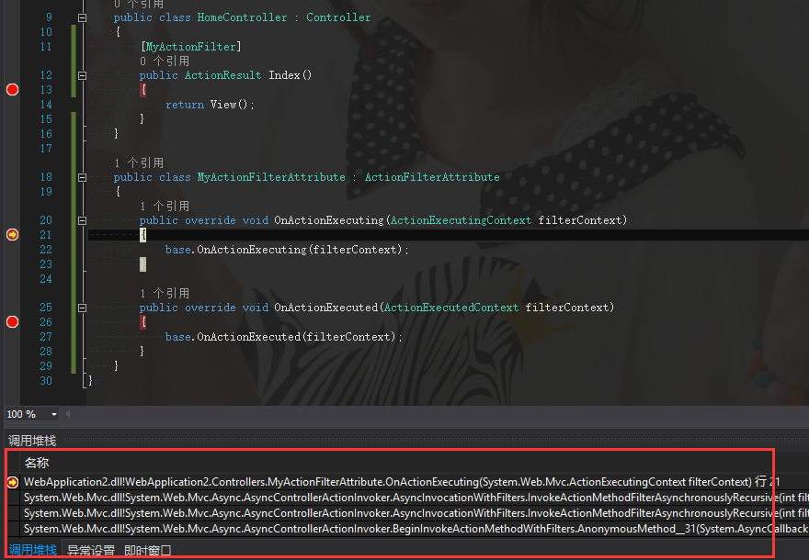Click the 调用堆栈 panel title
Image resolution: width=809 pixels, height=560 pixels.
pos(32,441)
